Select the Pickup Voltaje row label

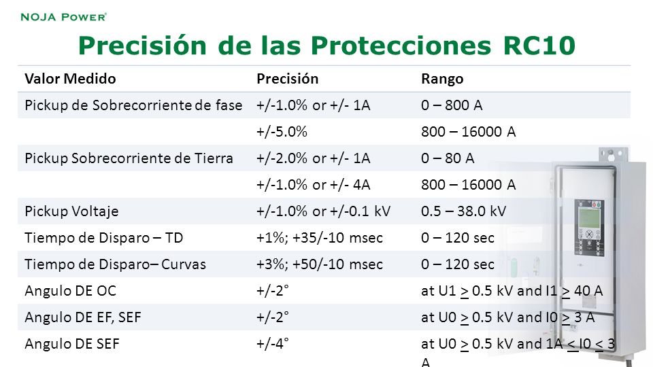pyautogui.click(x=71, y=211)
